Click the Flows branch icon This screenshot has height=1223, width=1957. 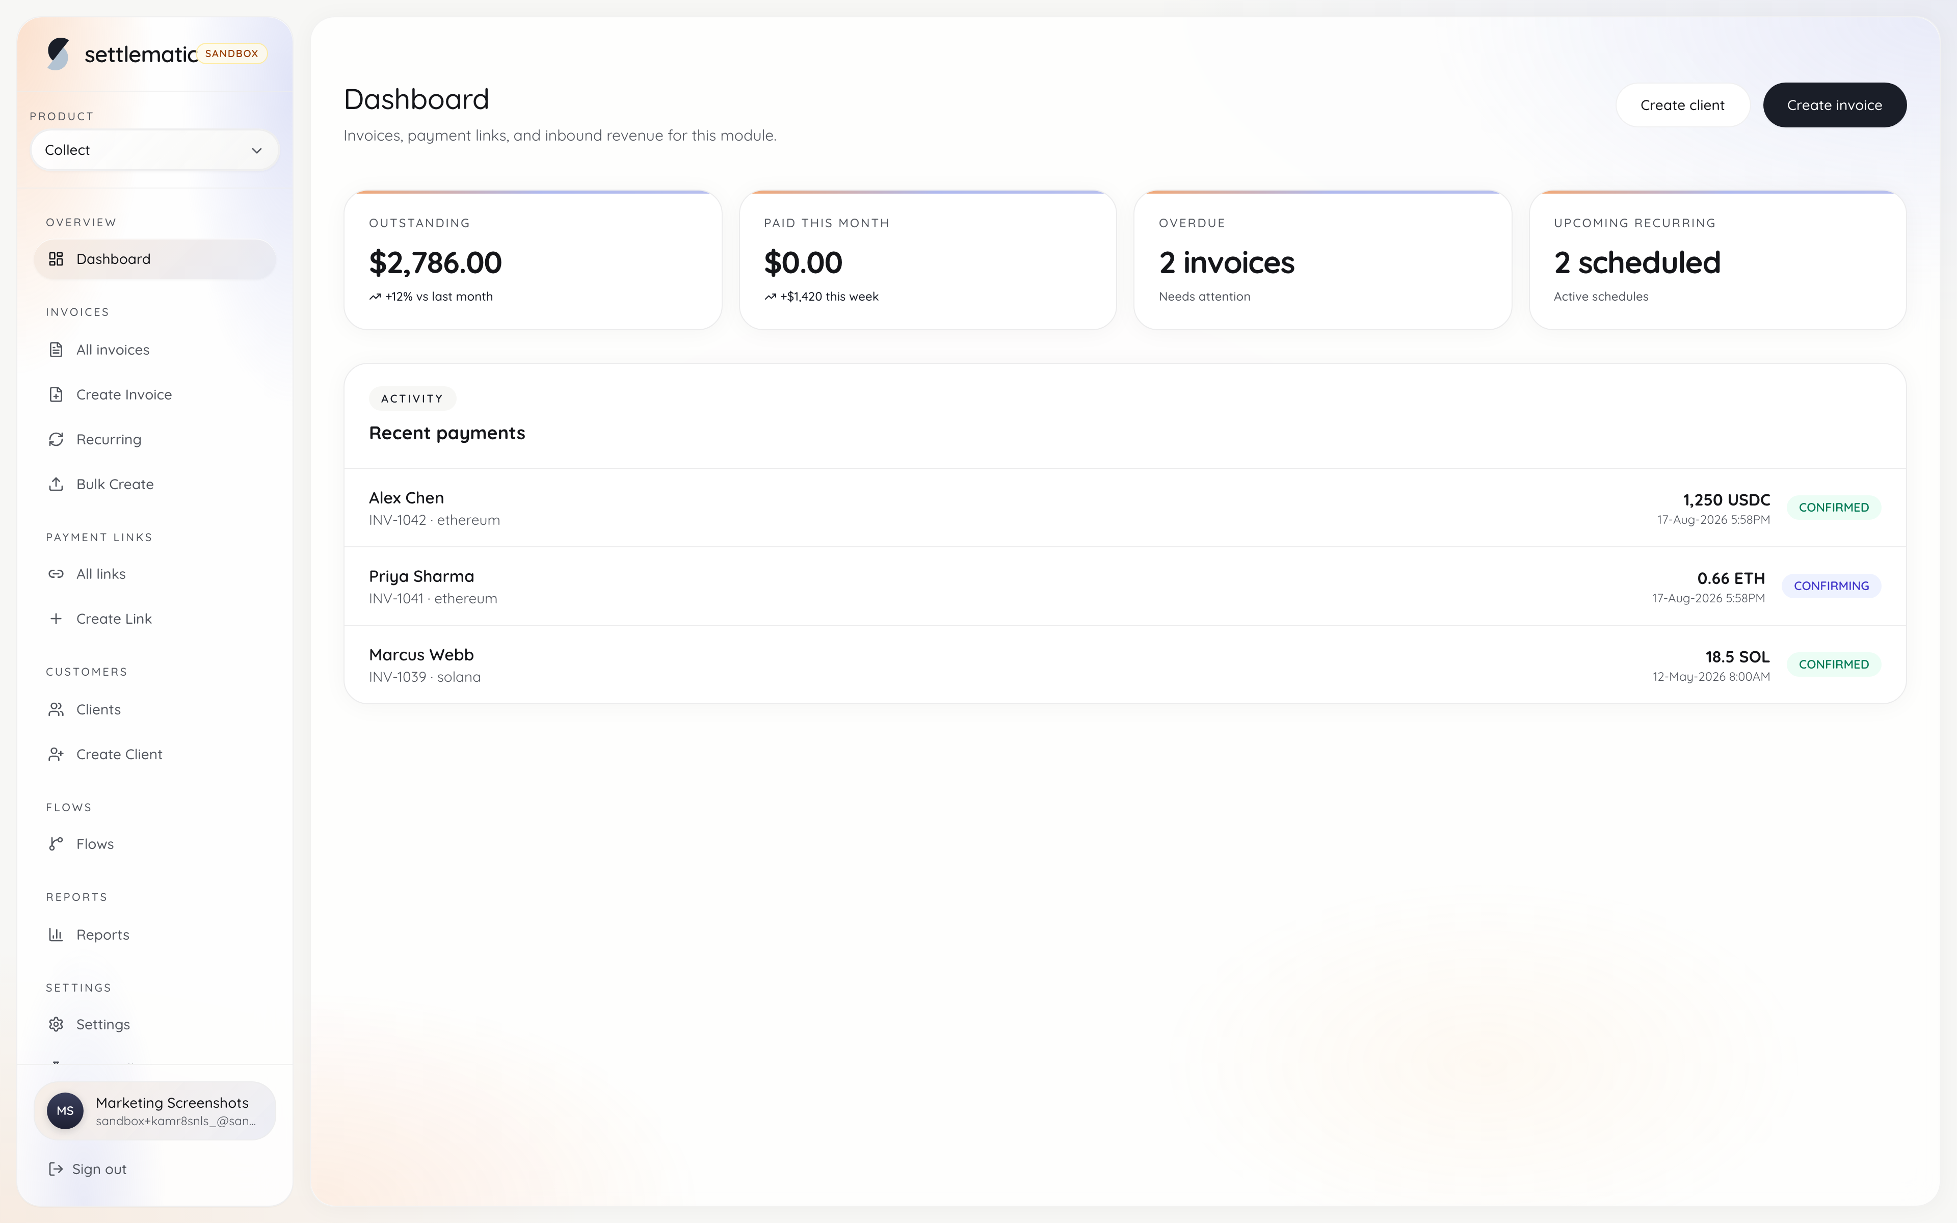(x=56, y=844)
